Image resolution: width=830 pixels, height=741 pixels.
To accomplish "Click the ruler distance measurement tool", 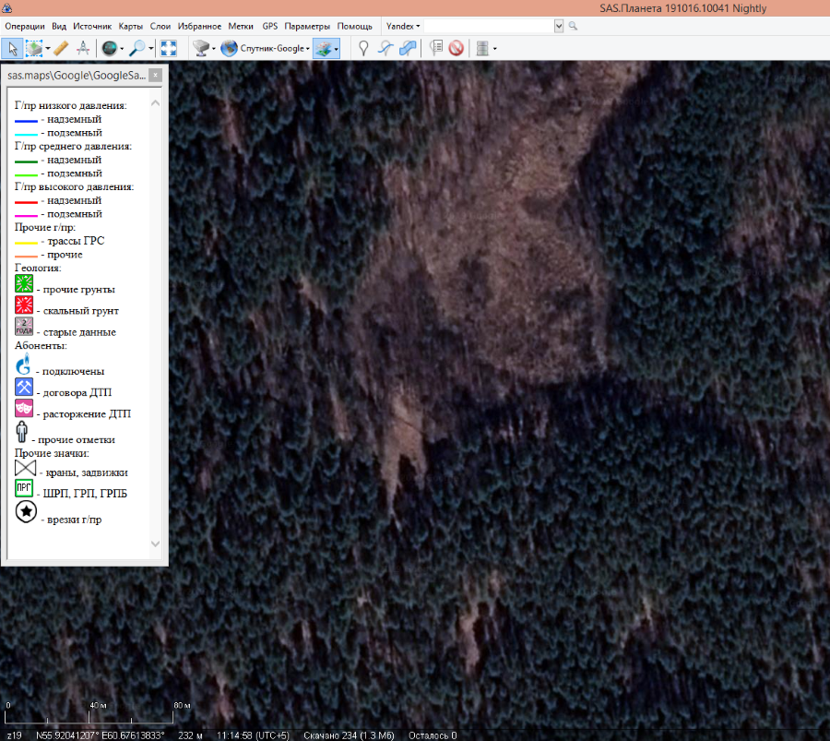I will (60, 48).
